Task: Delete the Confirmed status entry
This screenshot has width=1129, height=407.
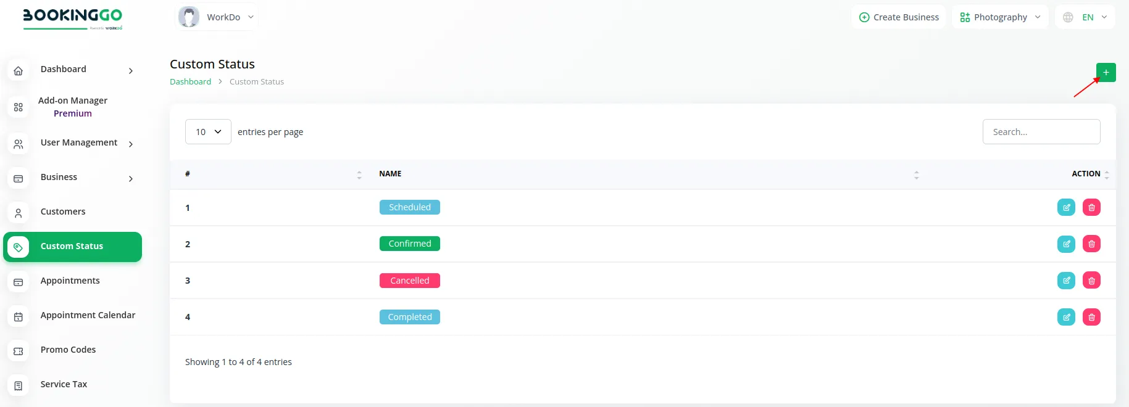Action: coord(1091,244)
